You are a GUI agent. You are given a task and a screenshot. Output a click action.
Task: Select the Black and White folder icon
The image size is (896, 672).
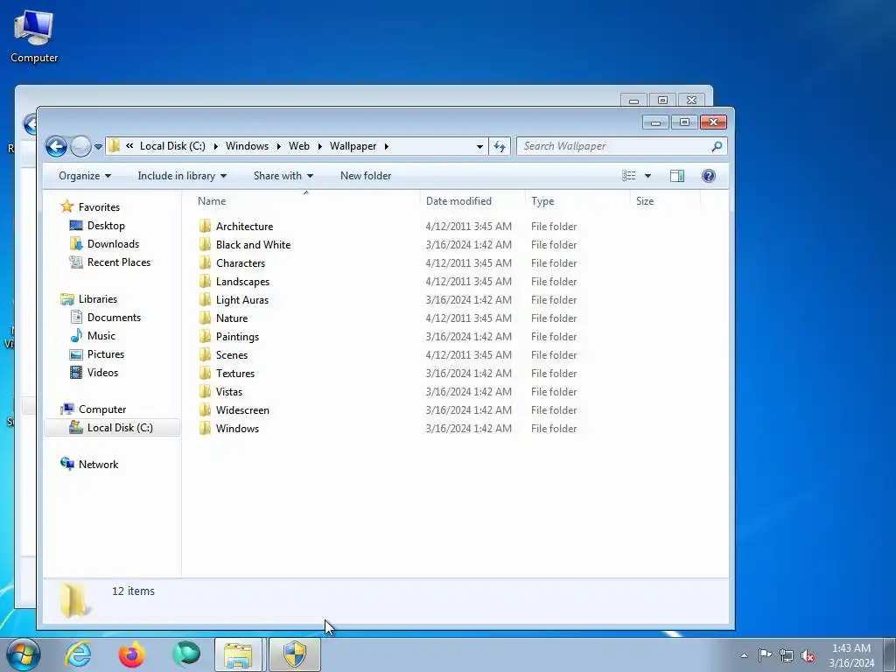205,245
